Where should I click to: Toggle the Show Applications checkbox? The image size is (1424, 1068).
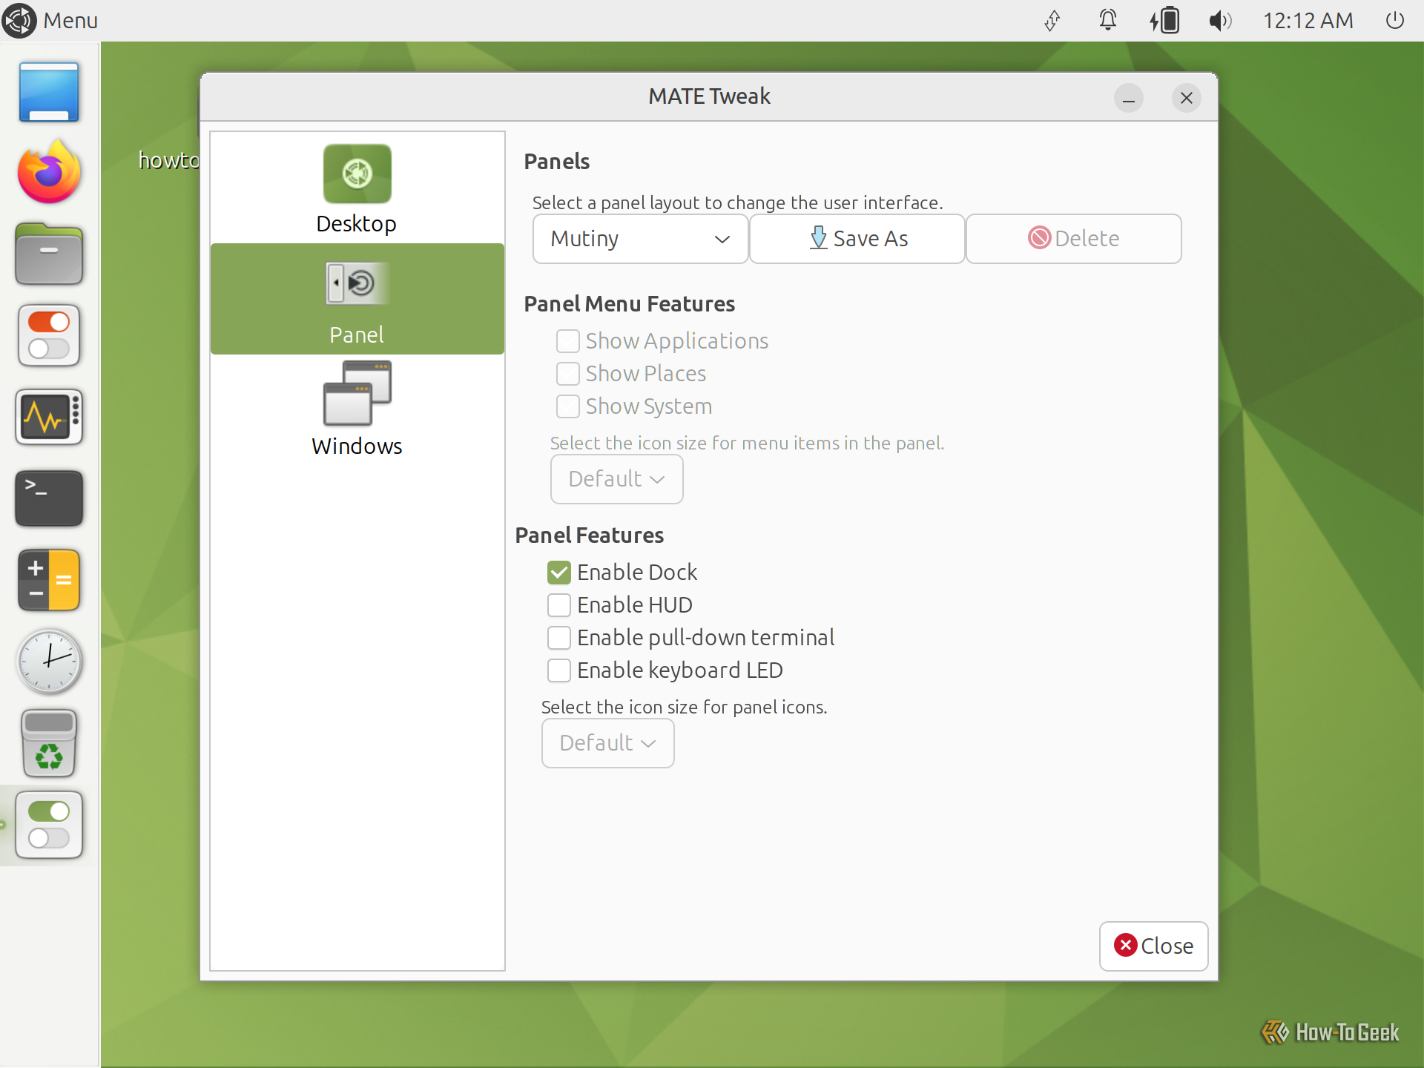(x=568, y=341)
